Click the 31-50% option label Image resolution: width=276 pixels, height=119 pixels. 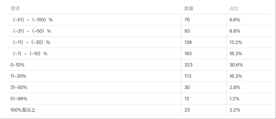(x=19, y=87)
